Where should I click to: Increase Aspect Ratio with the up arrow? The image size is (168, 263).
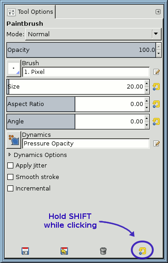click(147, 101)
